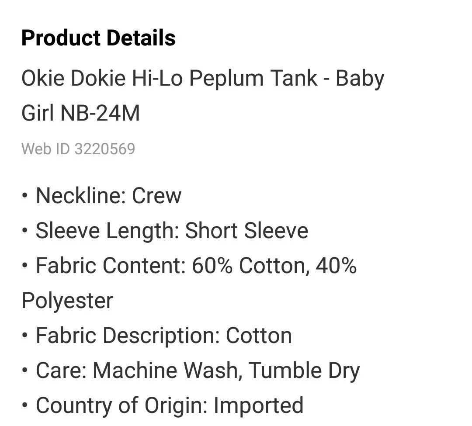The width and height of the screenshot is (472, 426).
Task: Select the Sleeve Length label
Action: [x=108, y=231]
